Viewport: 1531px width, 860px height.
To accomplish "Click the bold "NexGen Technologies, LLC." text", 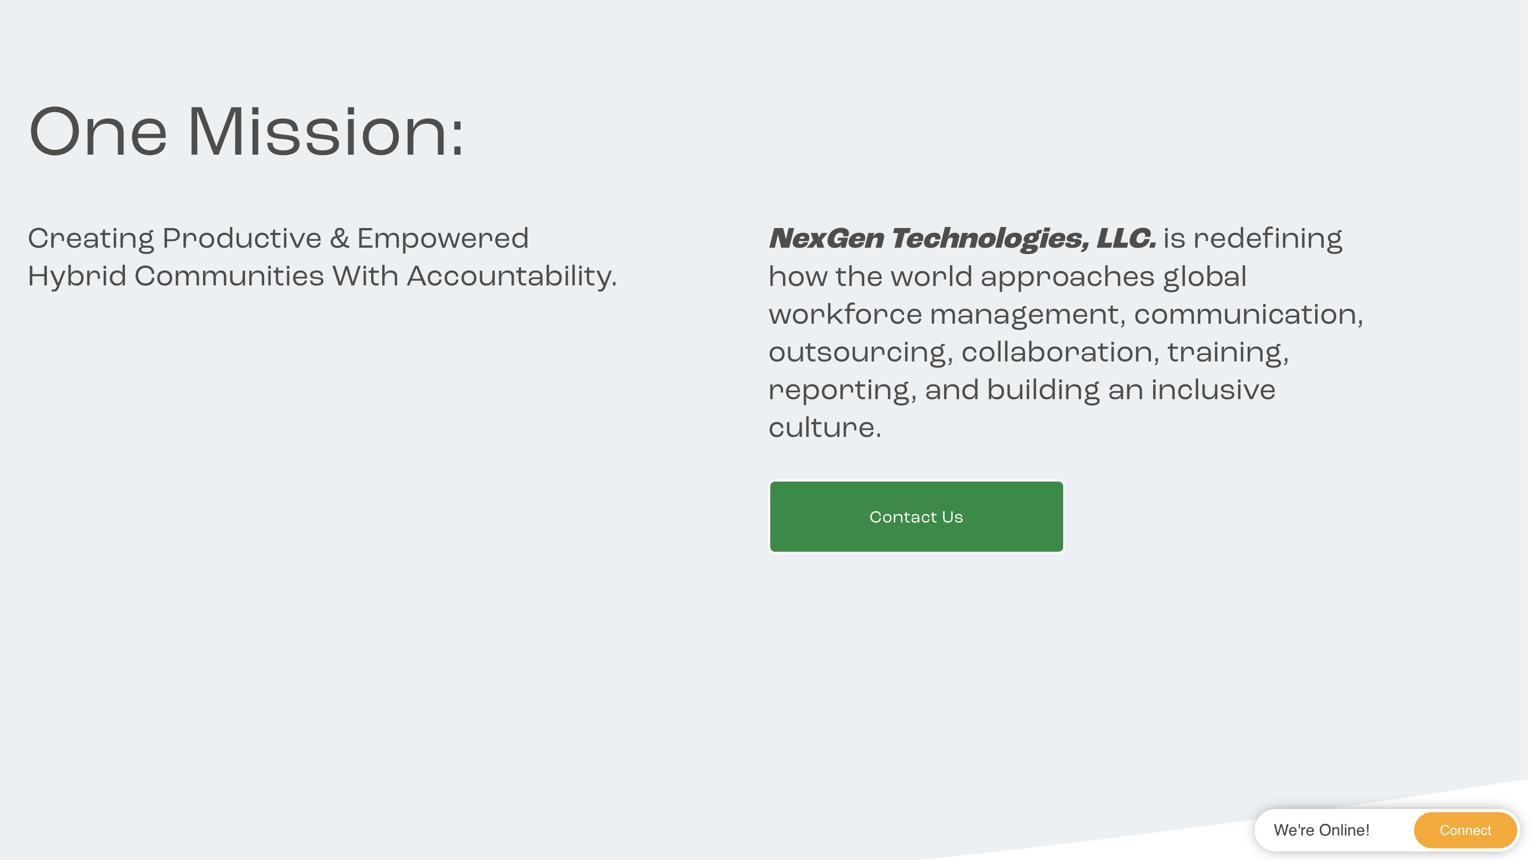I will (962, 239).
